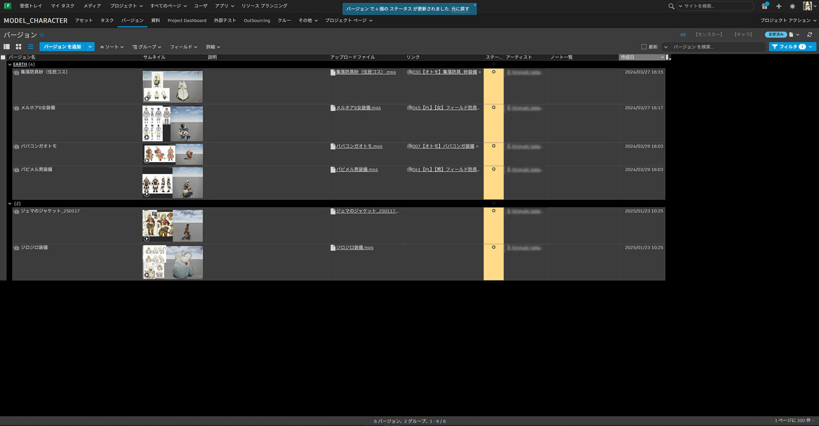Screen dimensions: 819x426
Task: Click the plus create icon in header
Action: coord(778,6)
